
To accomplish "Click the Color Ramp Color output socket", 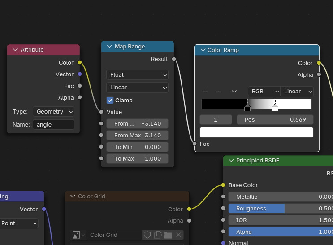I will [319, 63].
